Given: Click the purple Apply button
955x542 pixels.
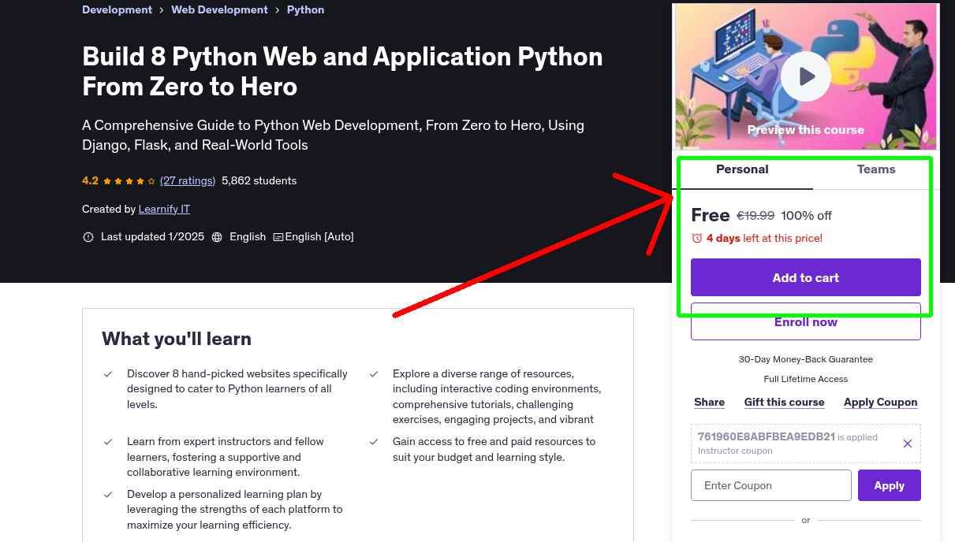Looking at the screenshot, I should 890,485.
